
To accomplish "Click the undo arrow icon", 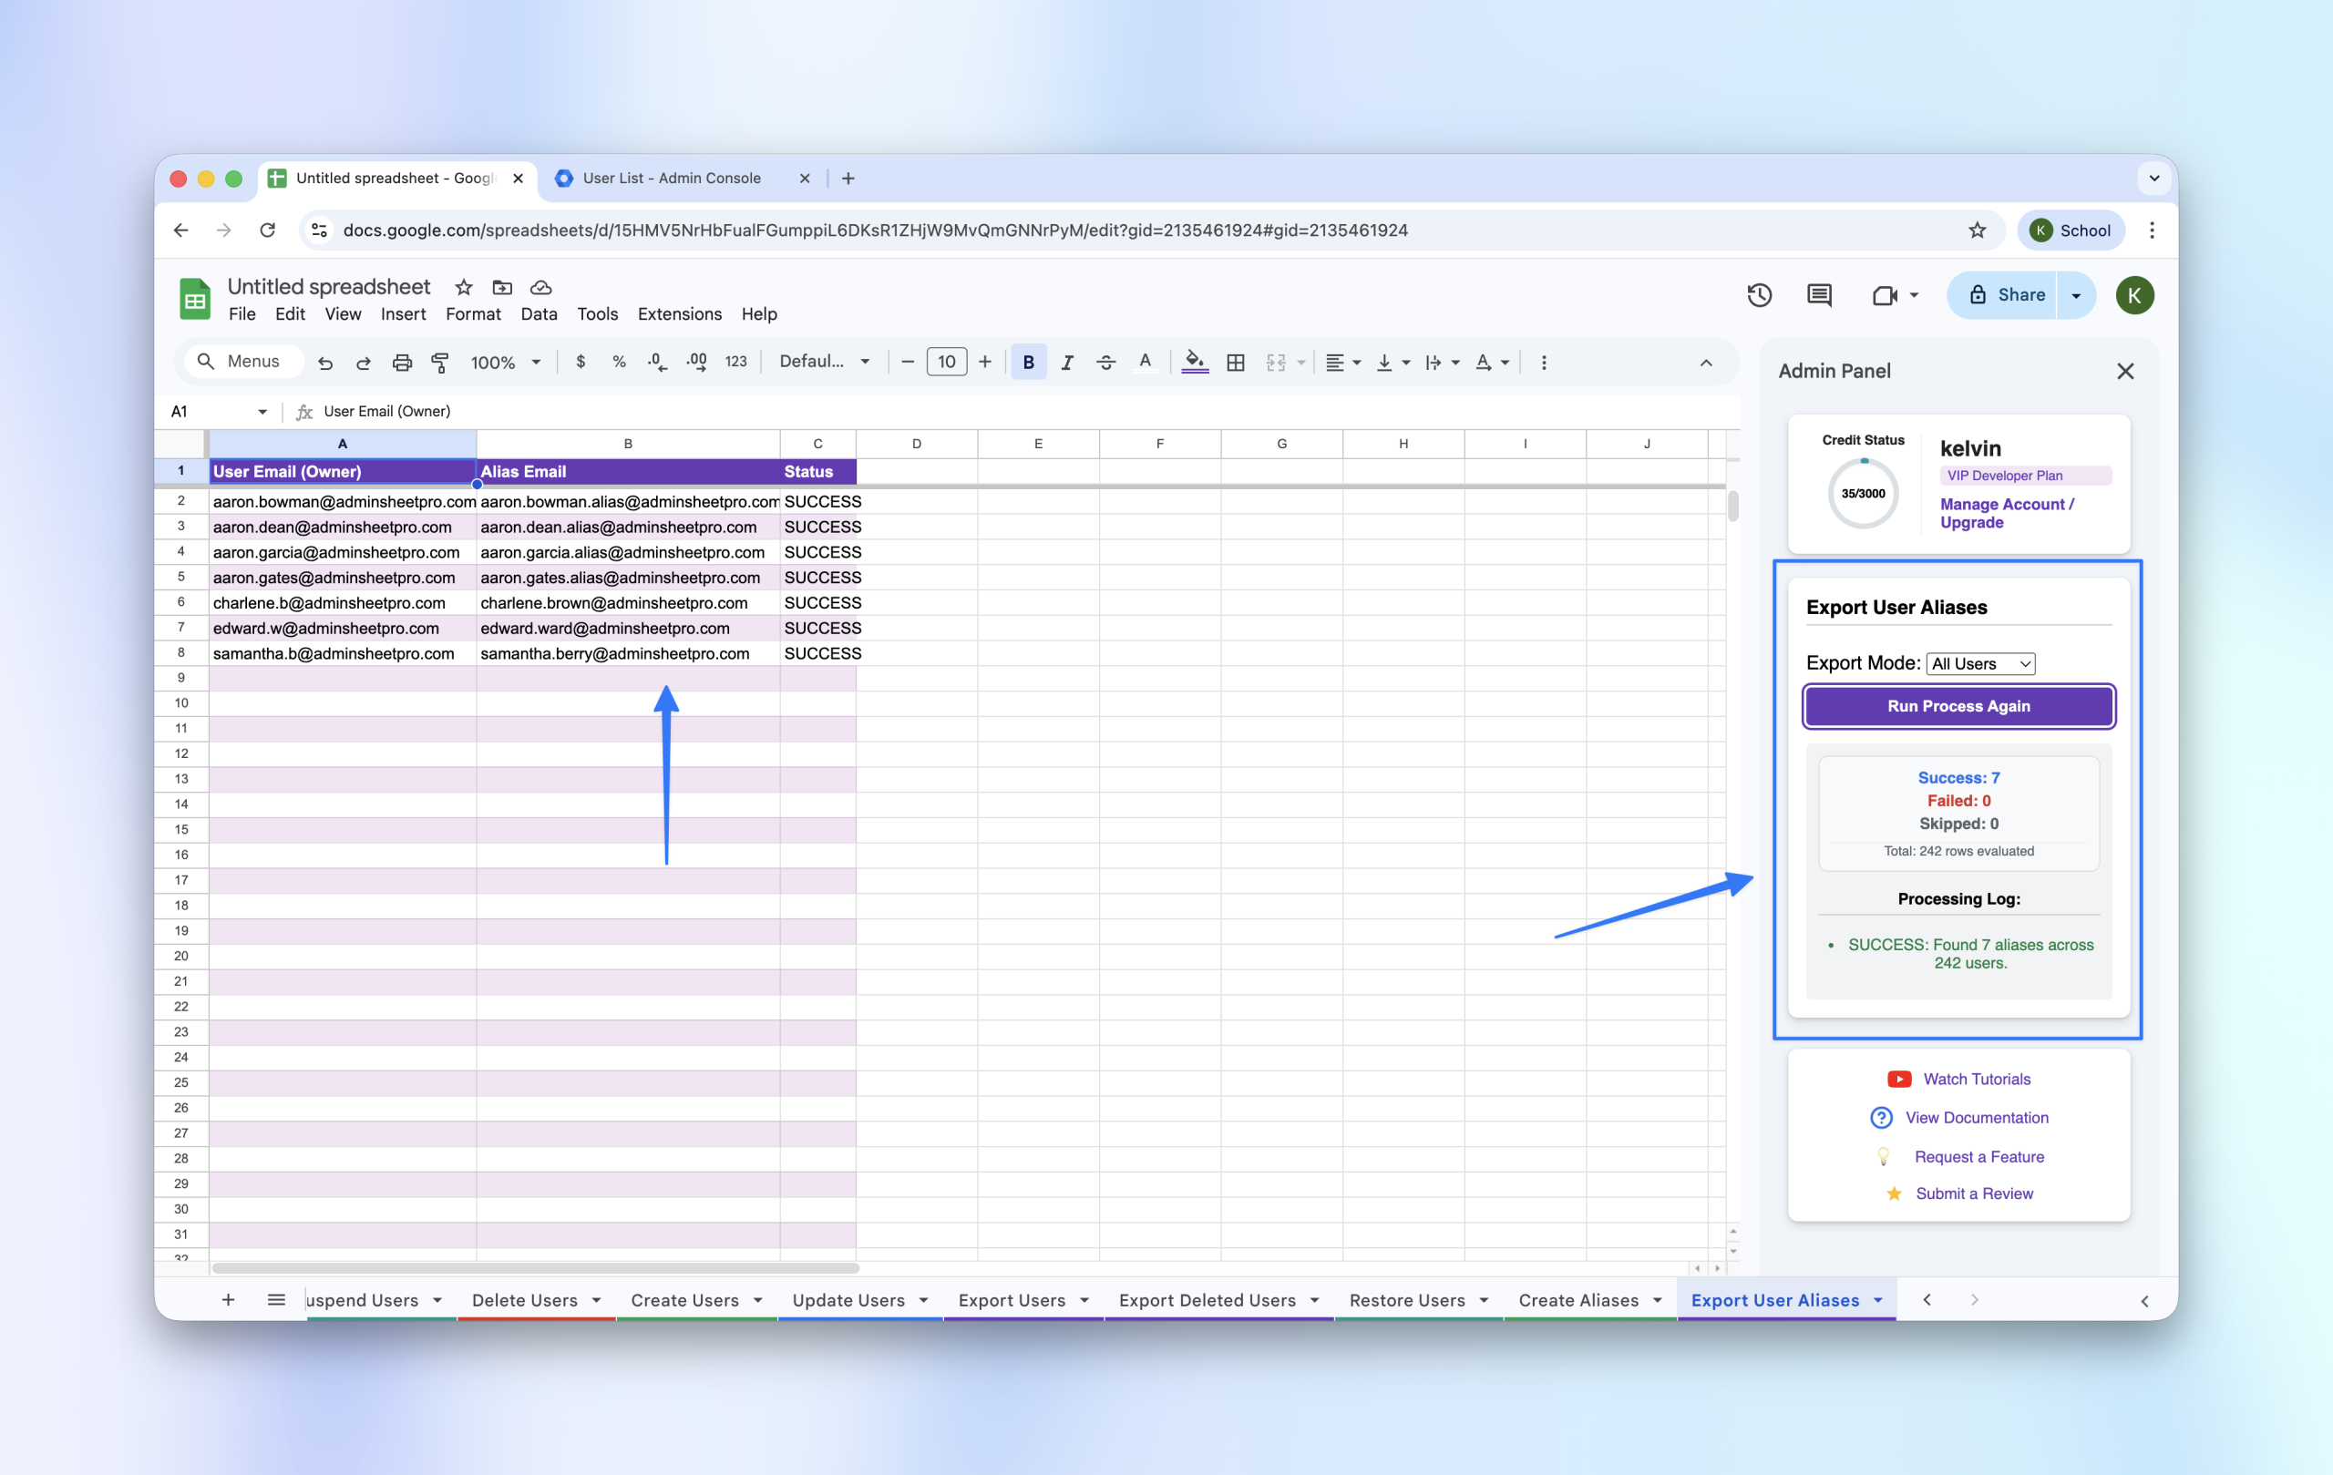I will [325, 363].
